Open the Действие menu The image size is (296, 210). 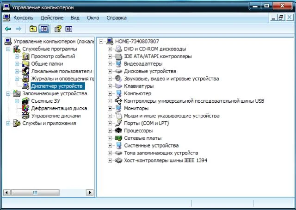coord(52,18)
